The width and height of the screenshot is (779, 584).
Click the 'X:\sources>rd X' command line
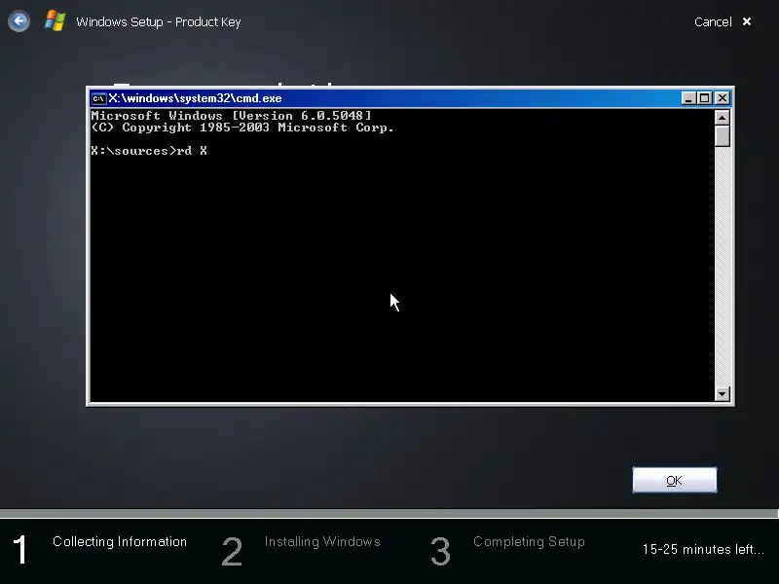pos(149,151)
